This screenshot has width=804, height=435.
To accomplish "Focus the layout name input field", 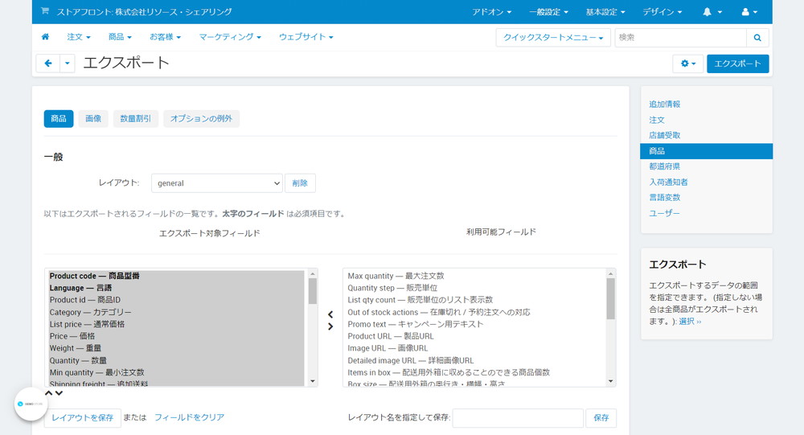I will (518, 417).
